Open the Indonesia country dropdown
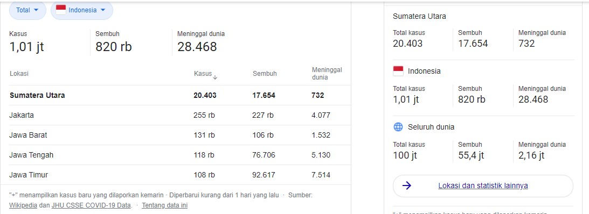Image resolution: width=589 pixels, height=214 pixels. click(x=82, y=10)
